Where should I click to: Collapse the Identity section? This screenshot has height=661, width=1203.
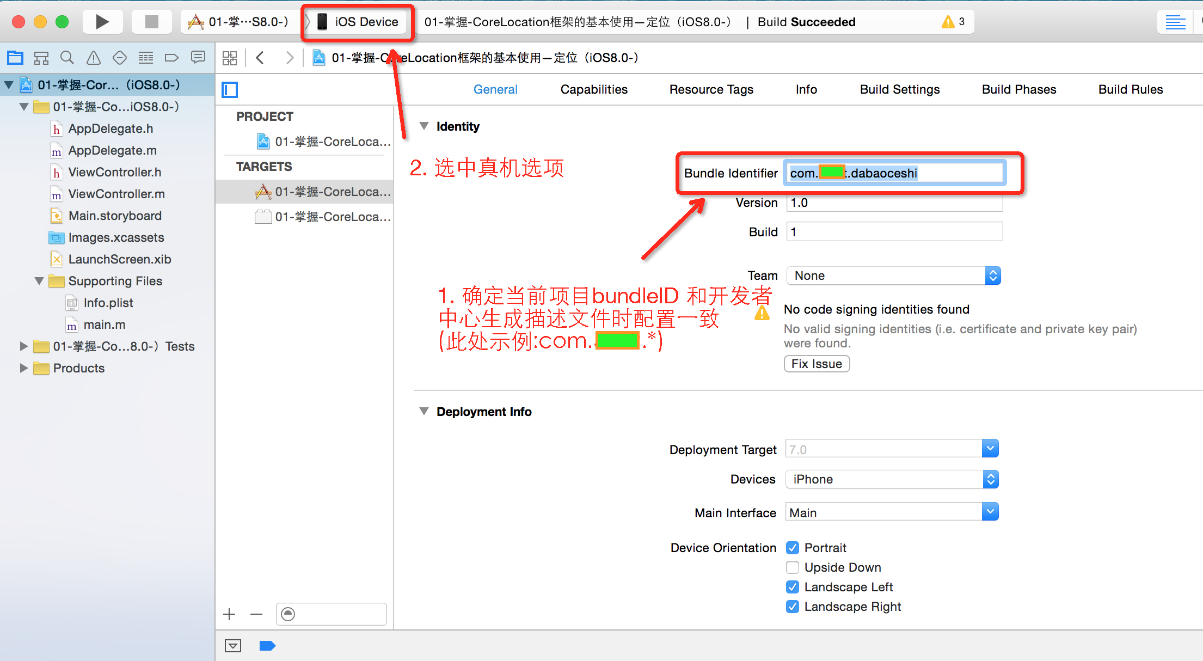click(x=424, y=126)
